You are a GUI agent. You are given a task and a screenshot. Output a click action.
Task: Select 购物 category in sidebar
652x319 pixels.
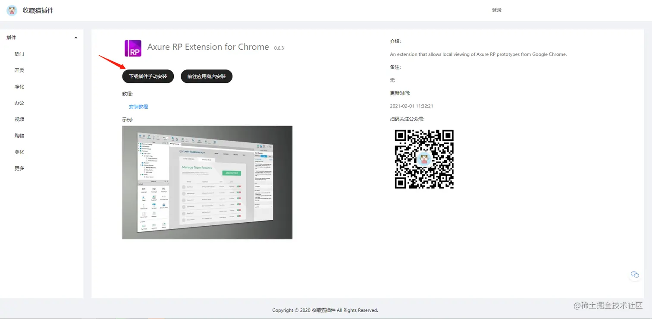tap(19, 136)
